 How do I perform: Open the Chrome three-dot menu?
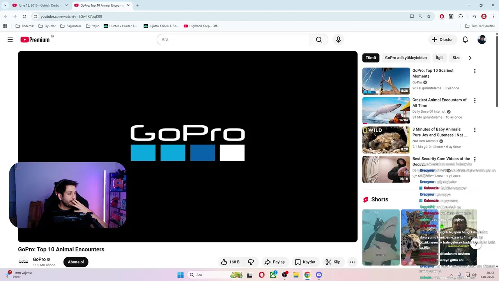(493, 16)
